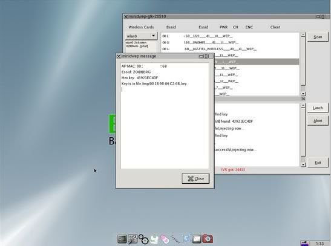Open the red gear folder dock icon
Viewport: 331px width, 246px height.
click(x=208, y=239)
